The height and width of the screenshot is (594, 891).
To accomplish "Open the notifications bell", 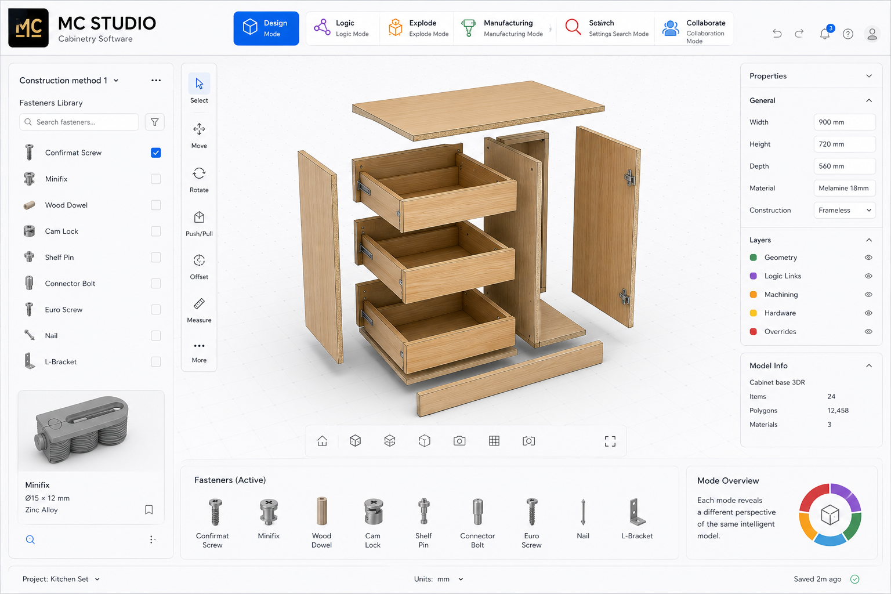I will pyautogui.click(x=825, y=33).
